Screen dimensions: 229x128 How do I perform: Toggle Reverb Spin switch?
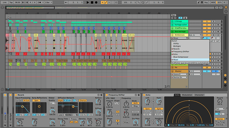(x=36, y=100)
